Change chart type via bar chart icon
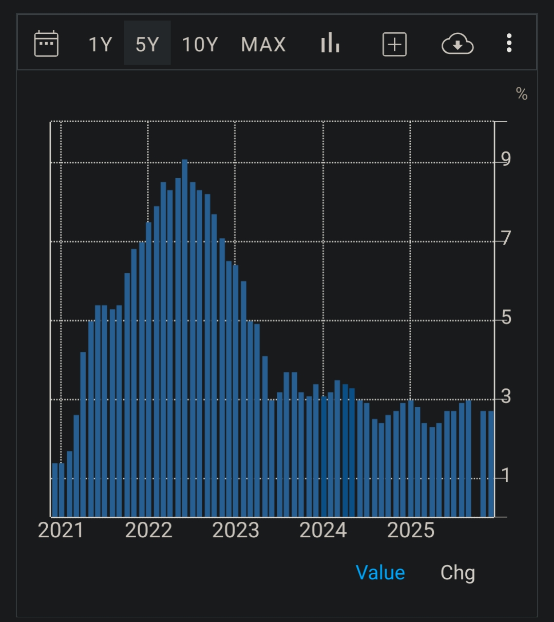The image size is (554, 622). point(330,44)
